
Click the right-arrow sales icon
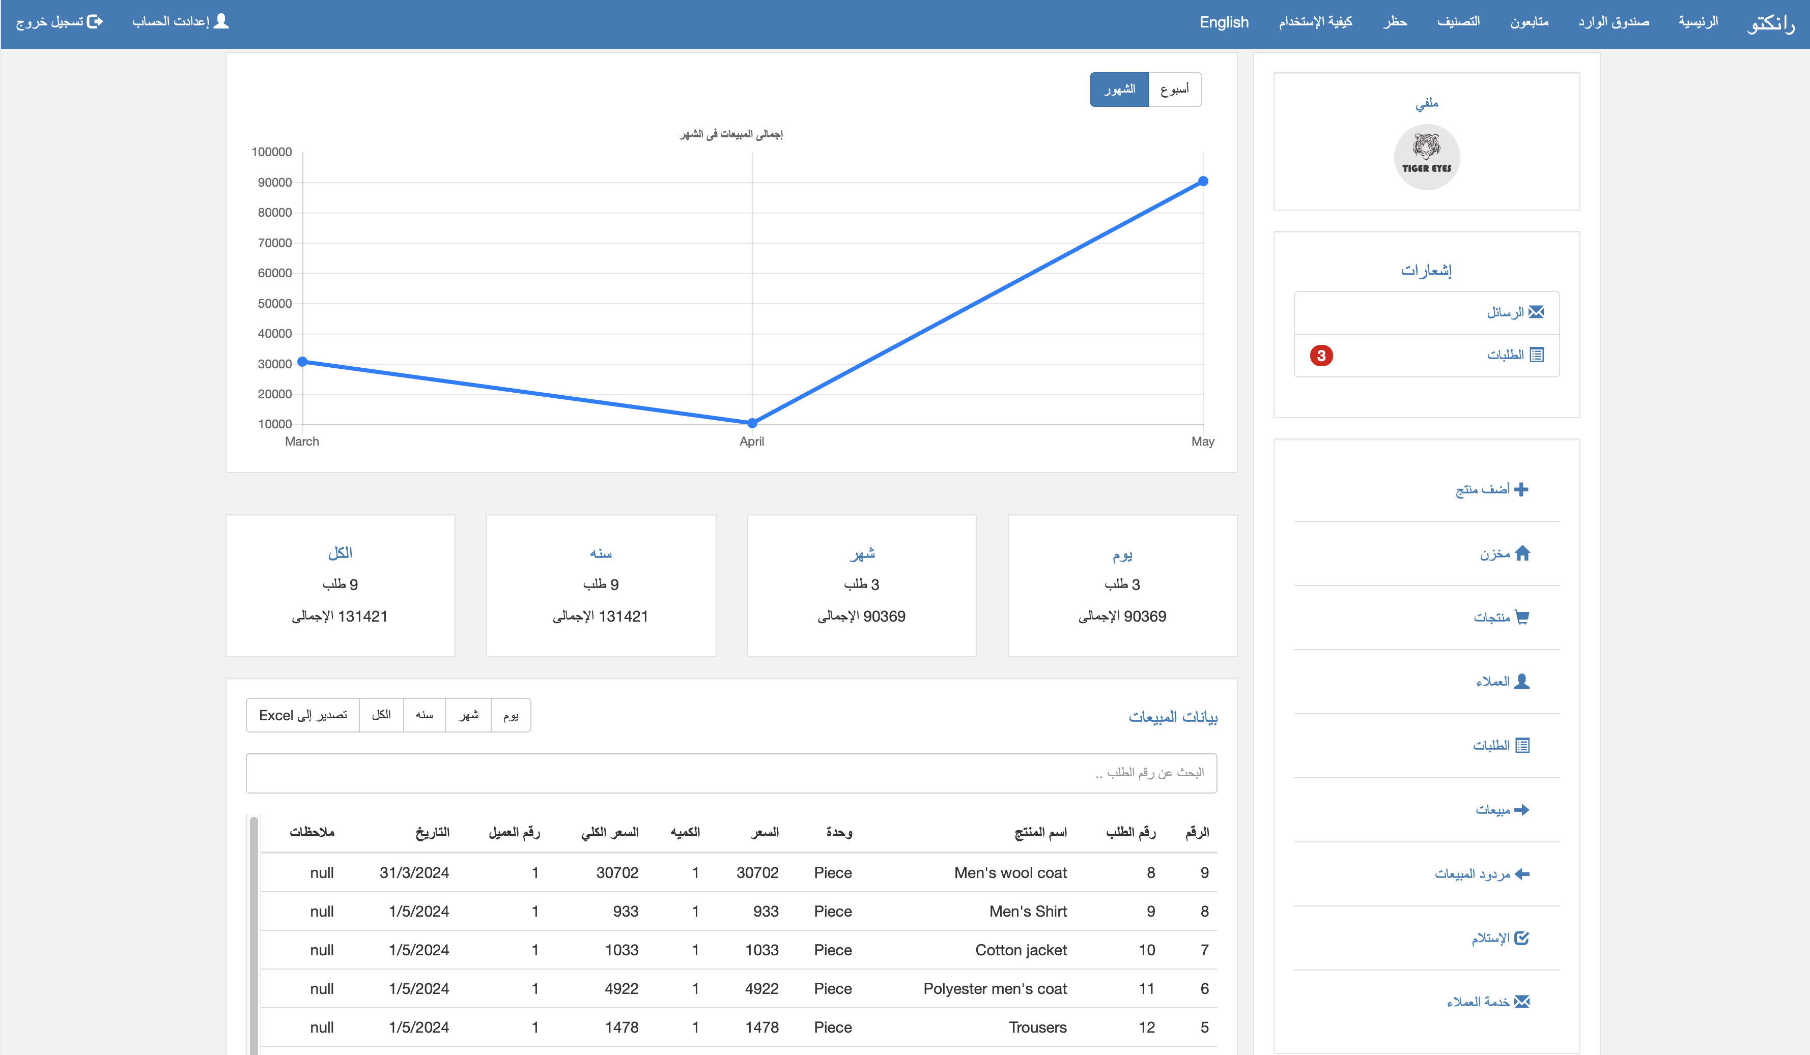1521,809
